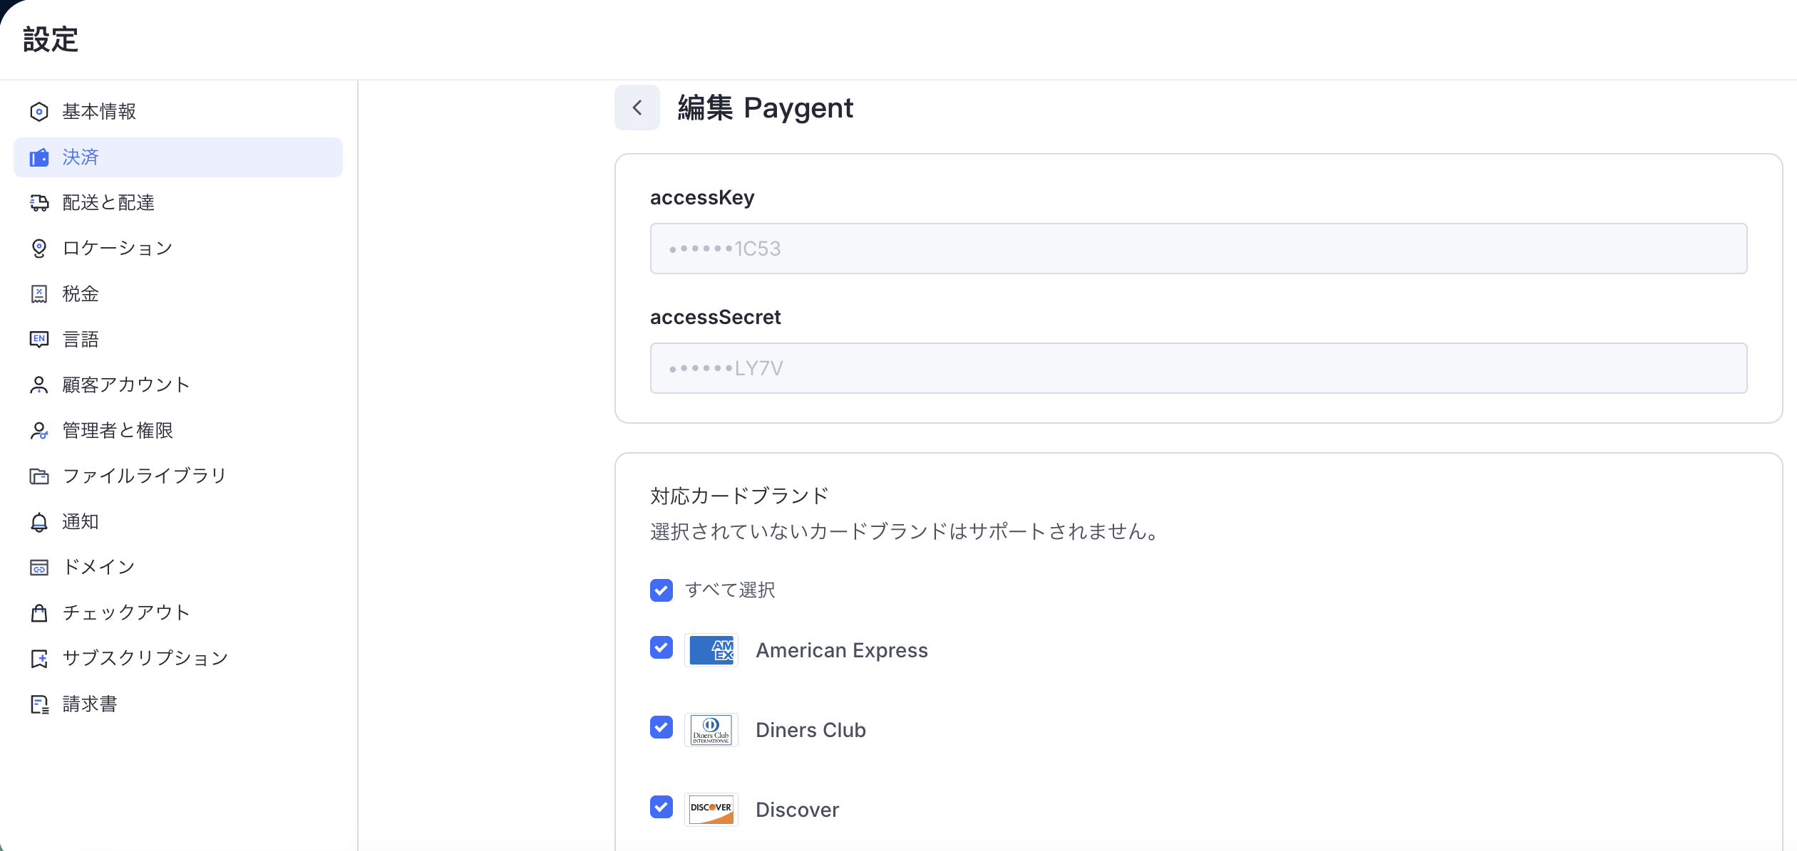This screenshot has height=851, width=1797.
Task: Uncheck the American Express checkbox
Action: tap(661, 648)
